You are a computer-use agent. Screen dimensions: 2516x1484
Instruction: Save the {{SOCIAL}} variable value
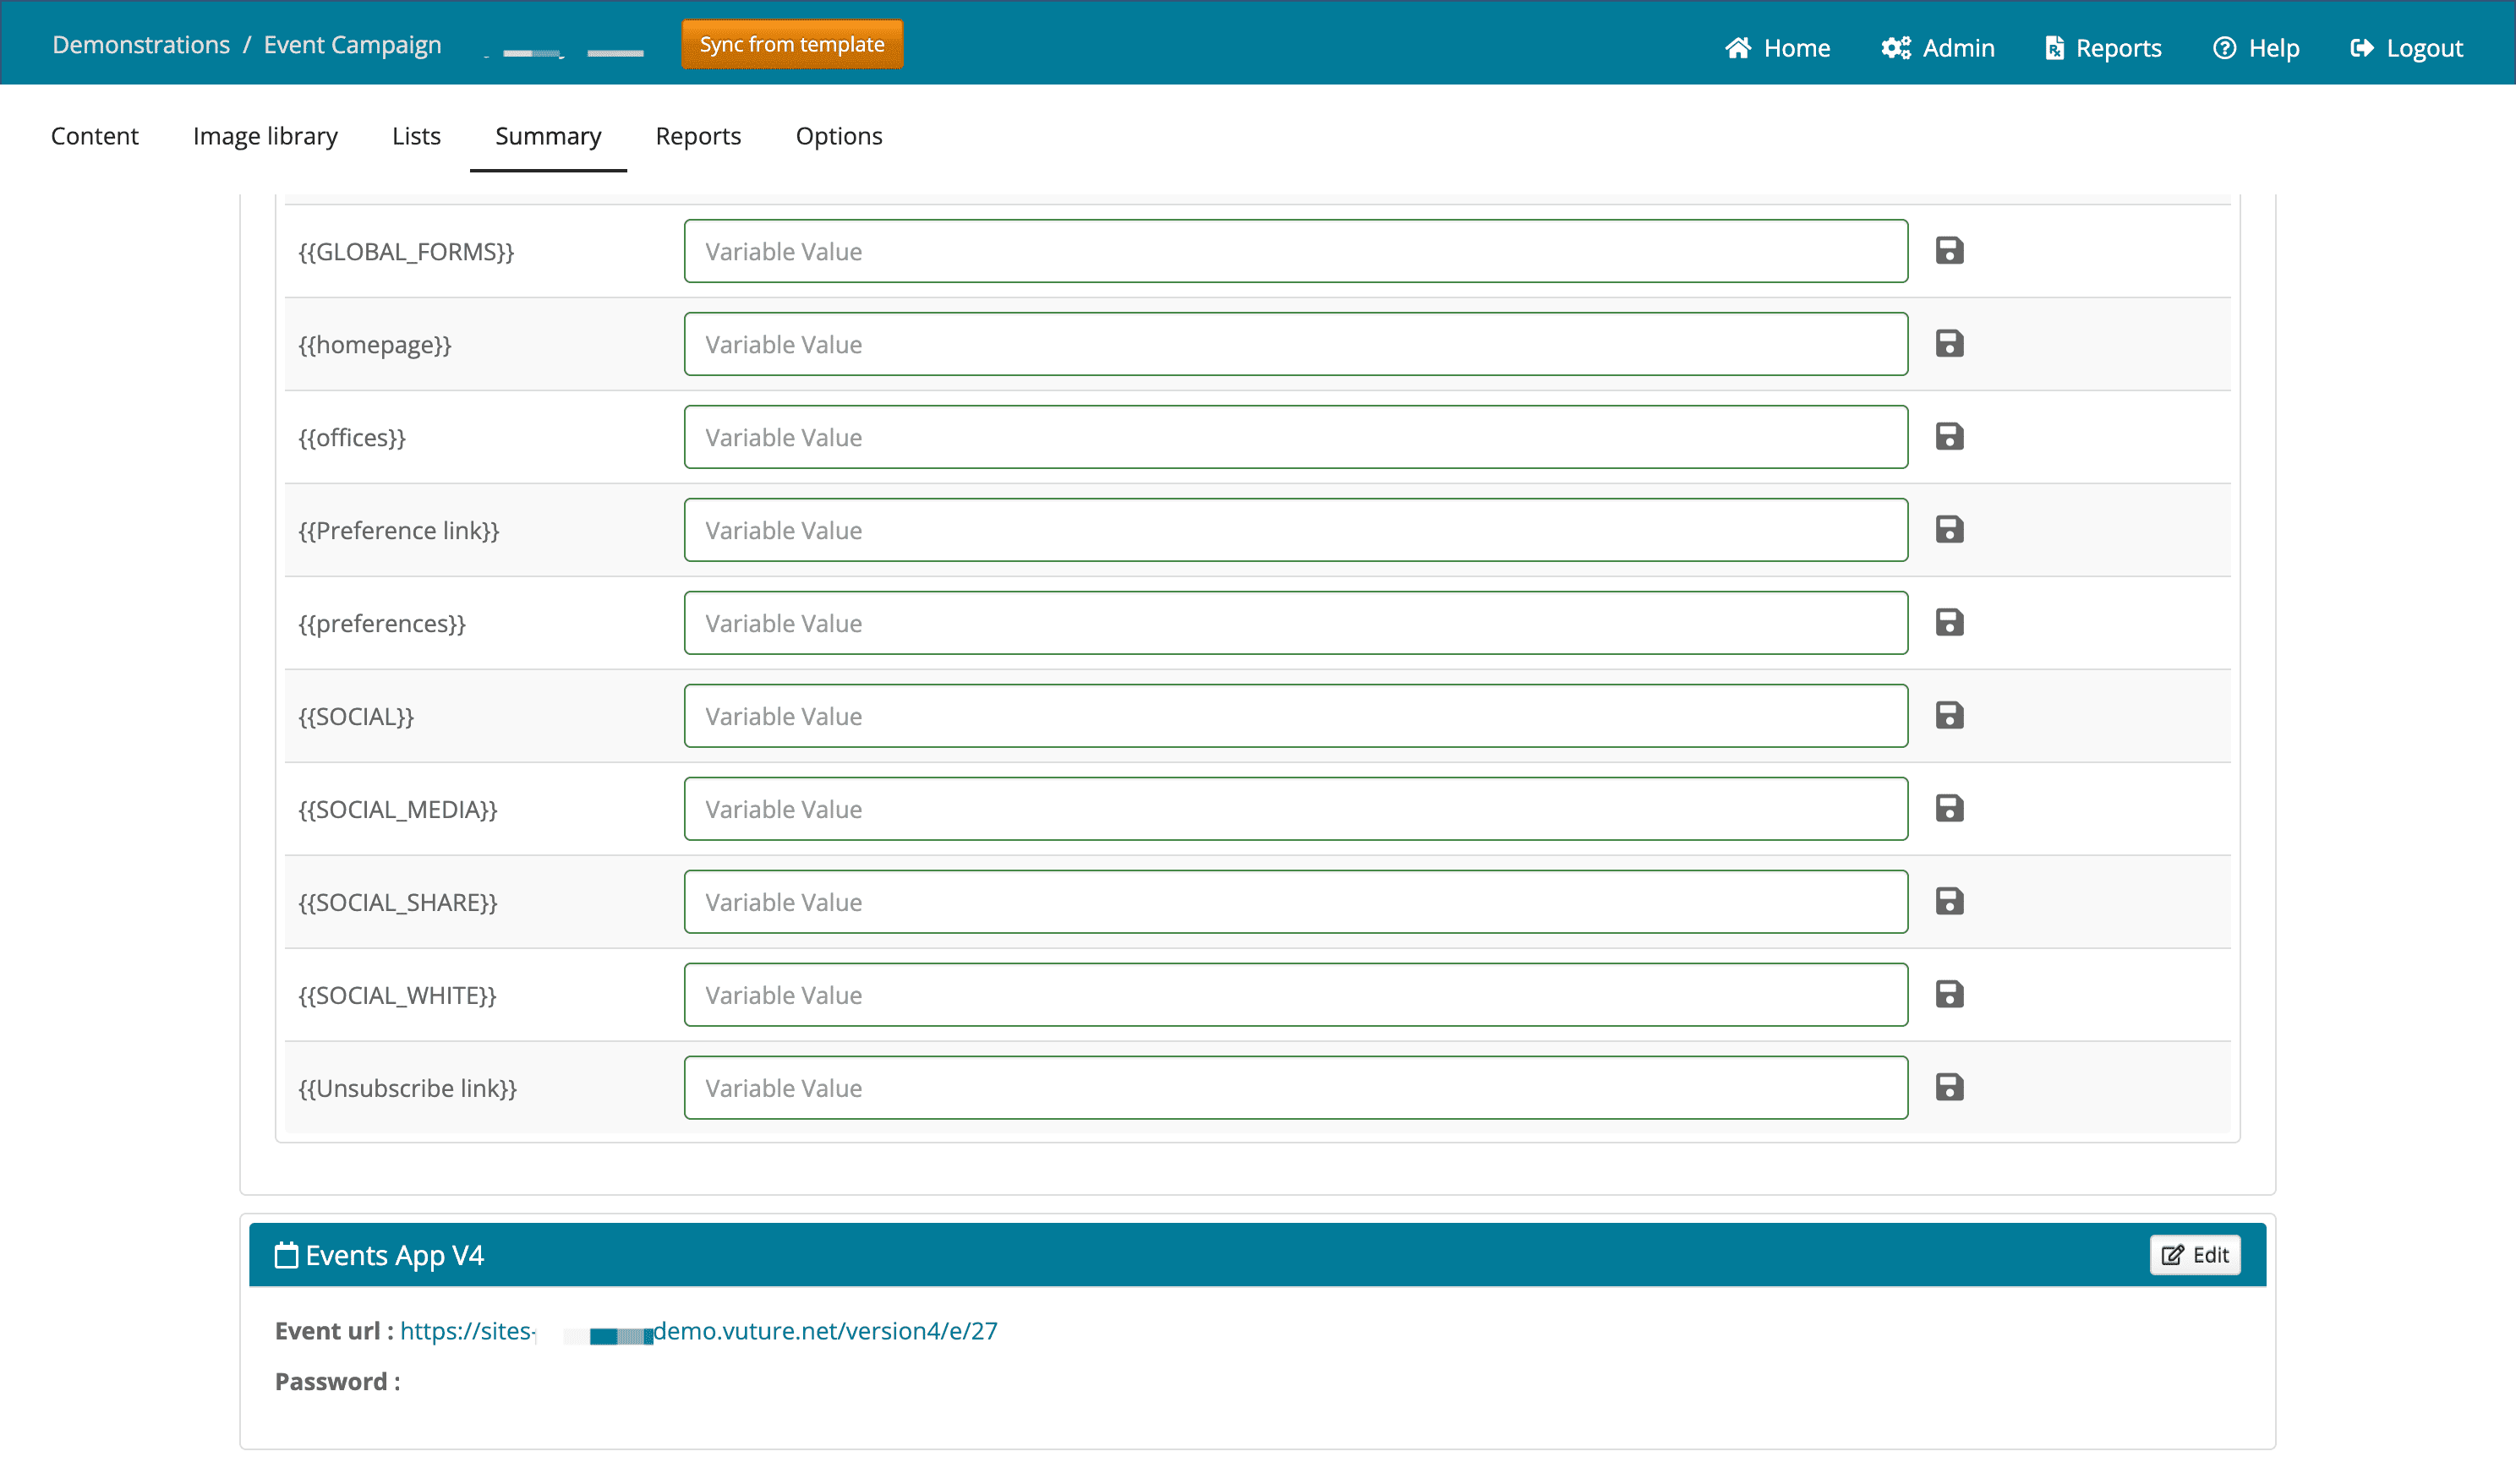pyautogui.click(x=1949, y=716)
